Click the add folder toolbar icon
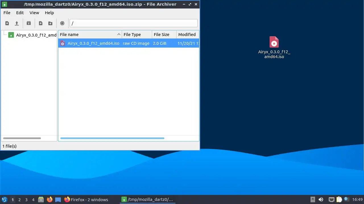Viewport: 364px width, 204px height. pyautogui.click(x=50, y=23)
